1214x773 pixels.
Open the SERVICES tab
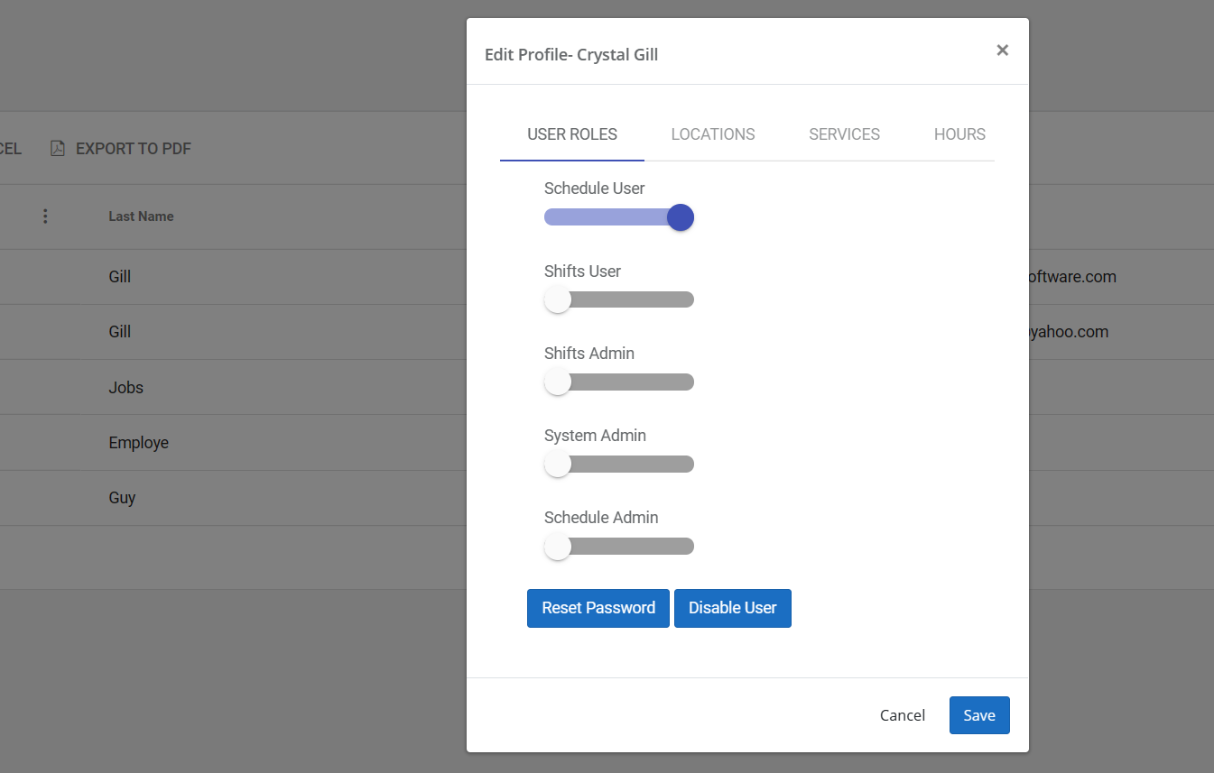click(844, 133)
